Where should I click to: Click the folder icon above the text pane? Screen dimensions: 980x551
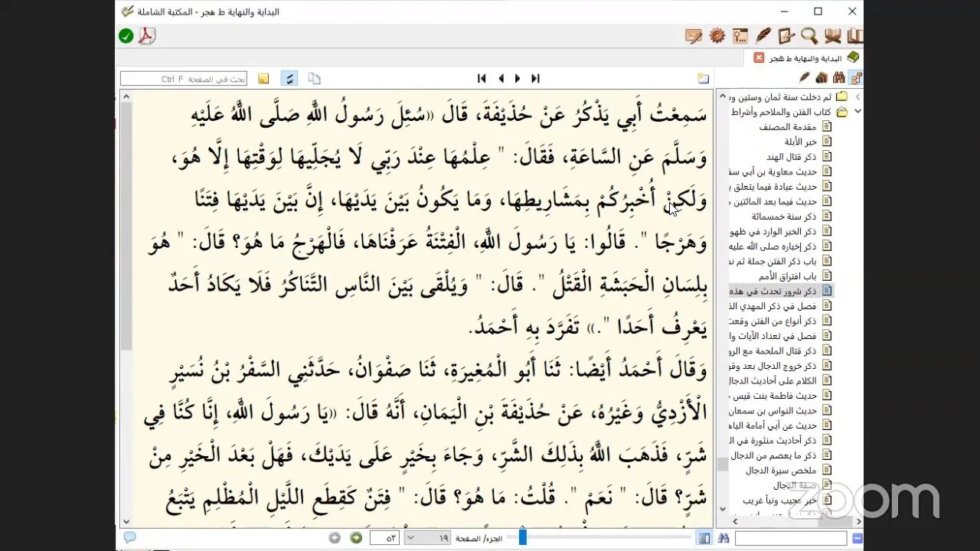pyautogui.click(x=704, y=78)
